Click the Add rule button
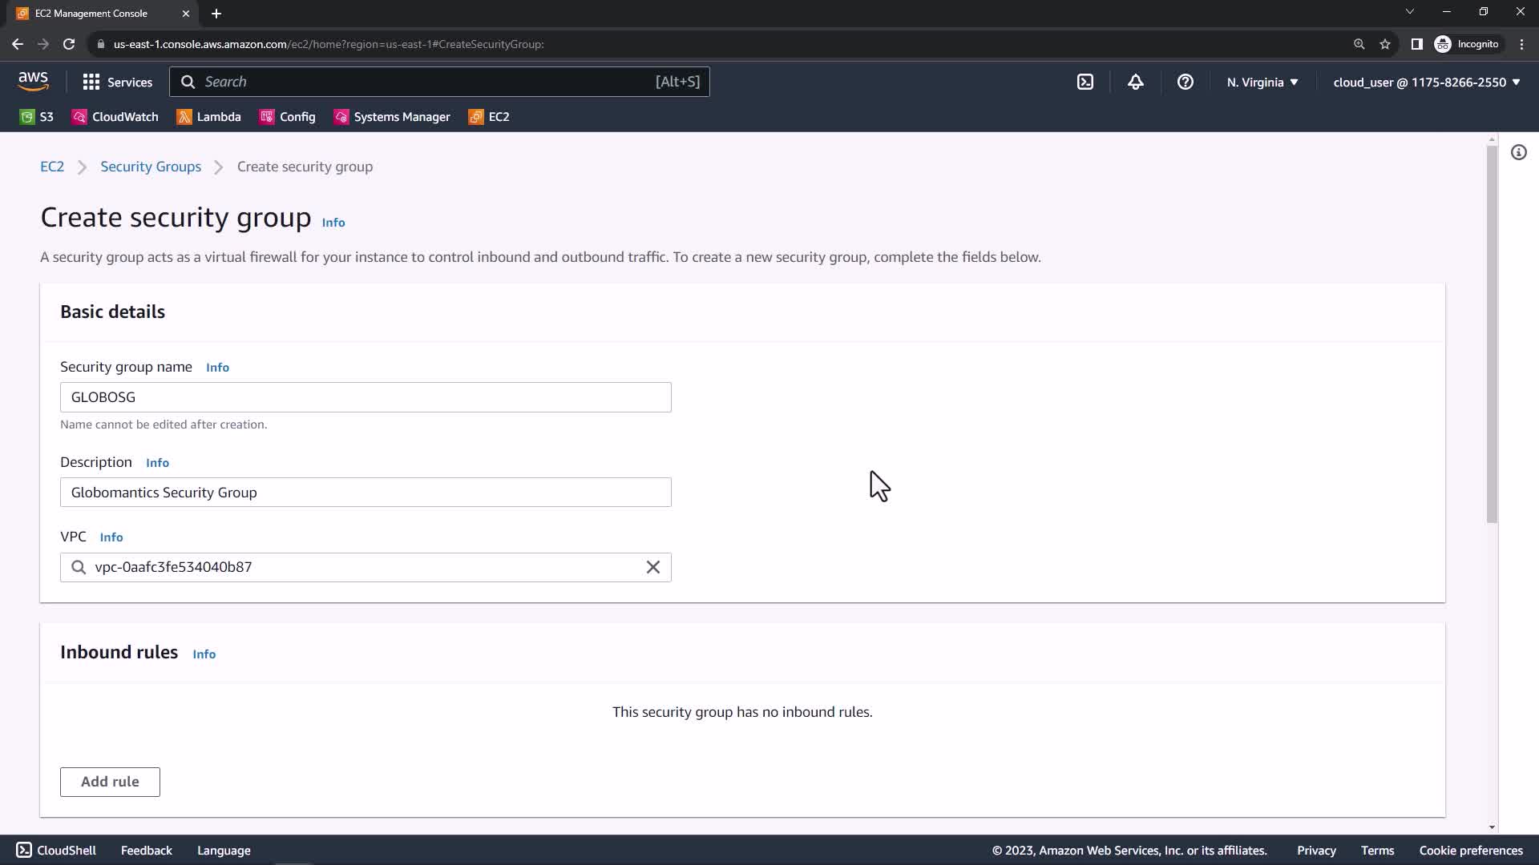1539x865 pixels. click(x=110, y=782)
